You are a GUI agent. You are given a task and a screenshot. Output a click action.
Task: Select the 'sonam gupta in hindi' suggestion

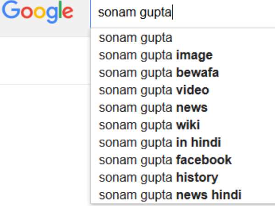click(160, 142)
